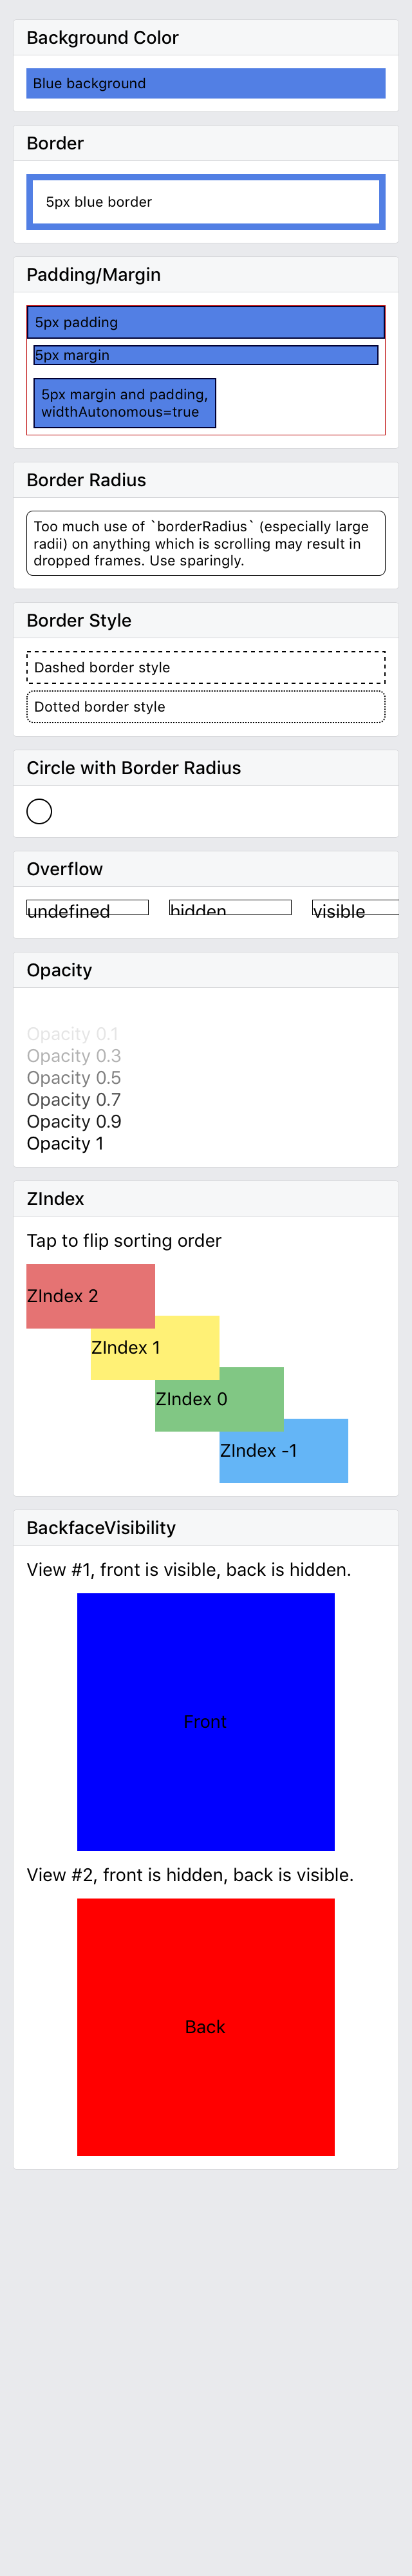Click the overflow hidden box

[x=230, y=908]
